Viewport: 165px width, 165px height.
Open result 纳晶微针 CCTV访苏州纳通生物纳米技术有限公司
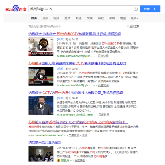coord(75,93)
